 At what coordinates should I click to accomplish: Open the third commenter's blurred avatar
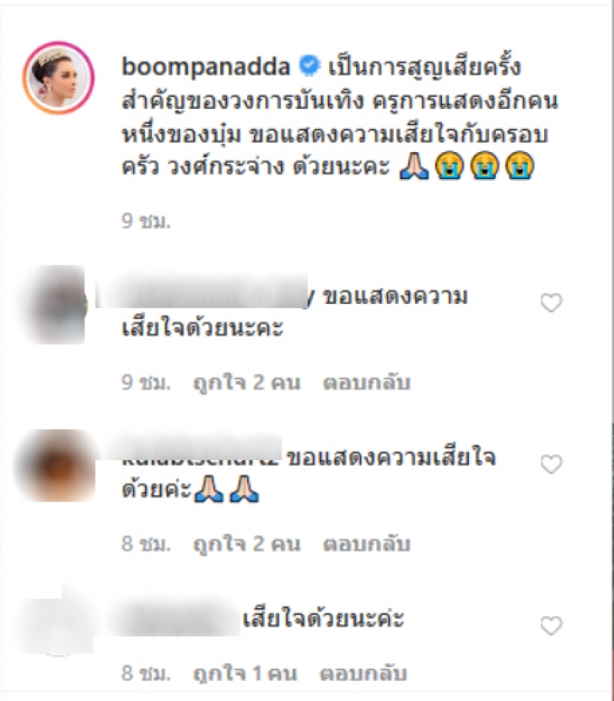pos(56,620)
